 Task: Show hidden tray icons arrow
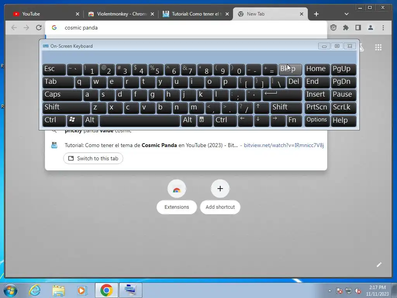pyautogui.click(x=330, y=291)
